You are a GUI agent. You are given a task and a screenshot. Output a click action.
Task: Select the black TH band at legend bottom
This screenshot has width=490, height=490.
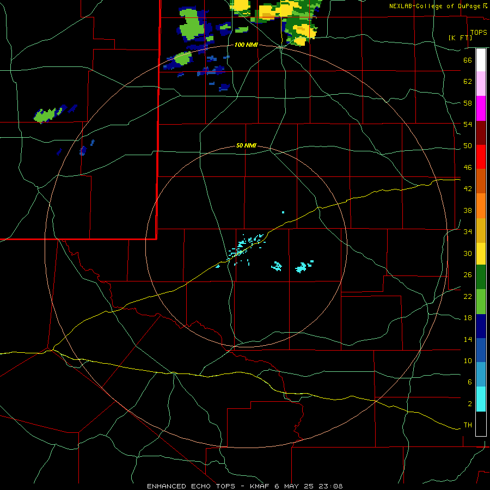click(481, 424)
